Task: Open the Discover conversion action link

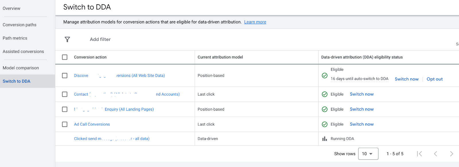Action: pos(119,75)
